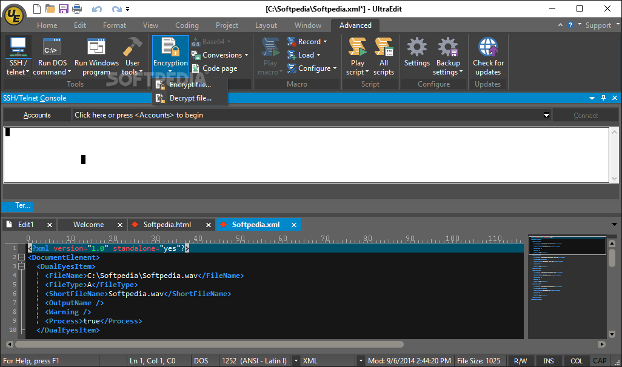Open All scripts list
Screen dimensions: 622x367
(x=384, y=56)
